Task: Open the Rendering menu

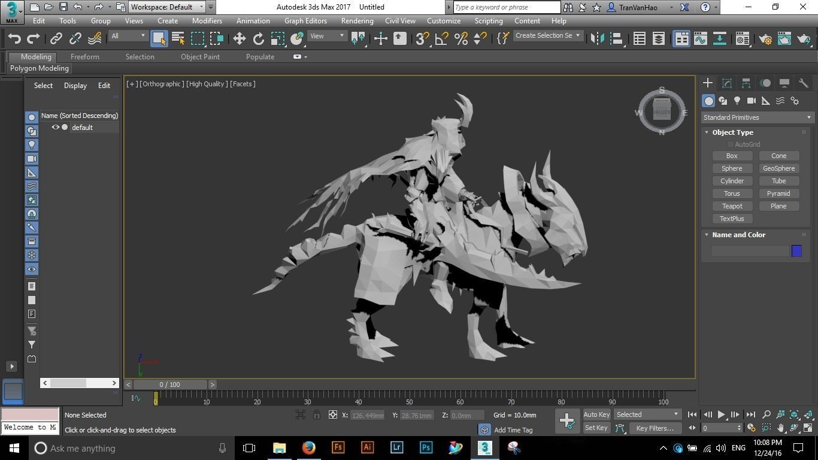Action: [x=357, y=20]
